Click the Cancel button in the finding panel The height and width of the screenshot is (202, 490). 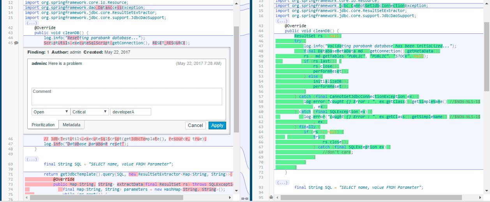pos(195,125)
